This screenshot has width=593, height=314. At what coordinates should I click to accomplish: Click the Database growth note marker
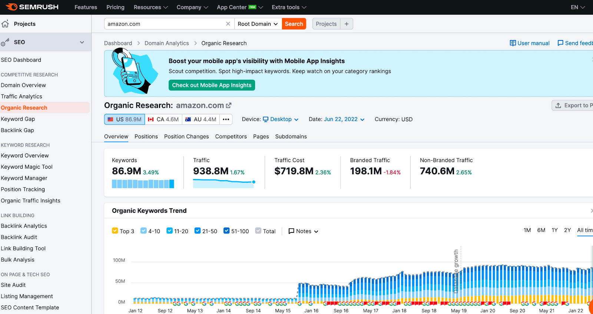pos(456,271)
